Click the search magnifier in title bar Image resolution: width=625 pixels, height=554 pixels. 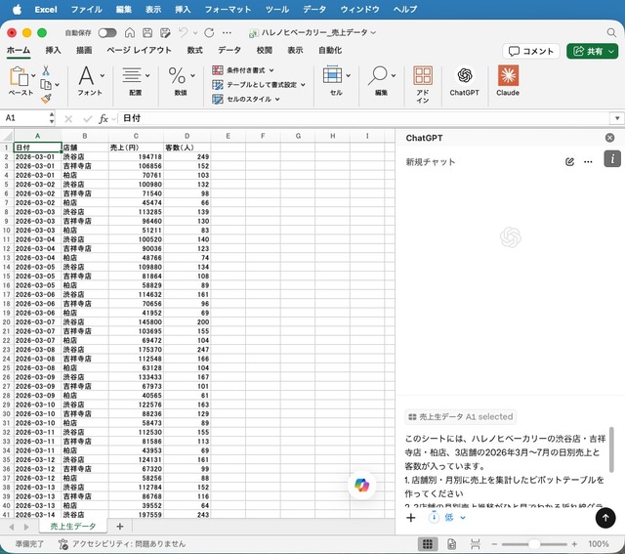[611, 32]
